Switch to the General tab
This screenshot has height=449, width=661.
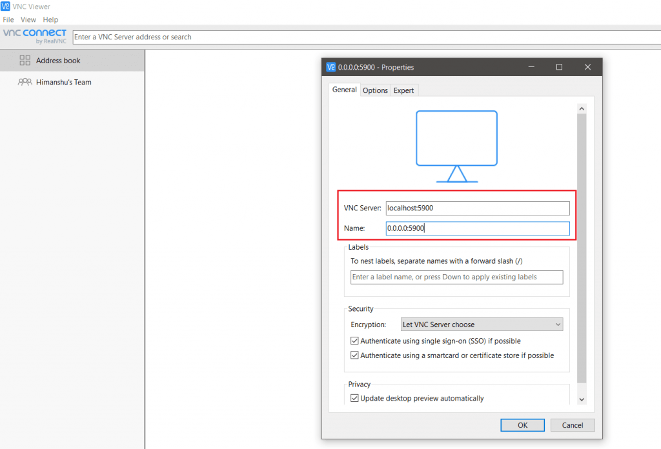tap(345, 90)
